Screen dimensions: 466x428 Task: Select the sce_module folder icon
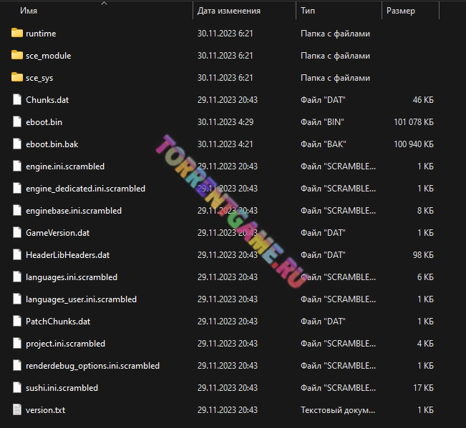click(17, 56)
